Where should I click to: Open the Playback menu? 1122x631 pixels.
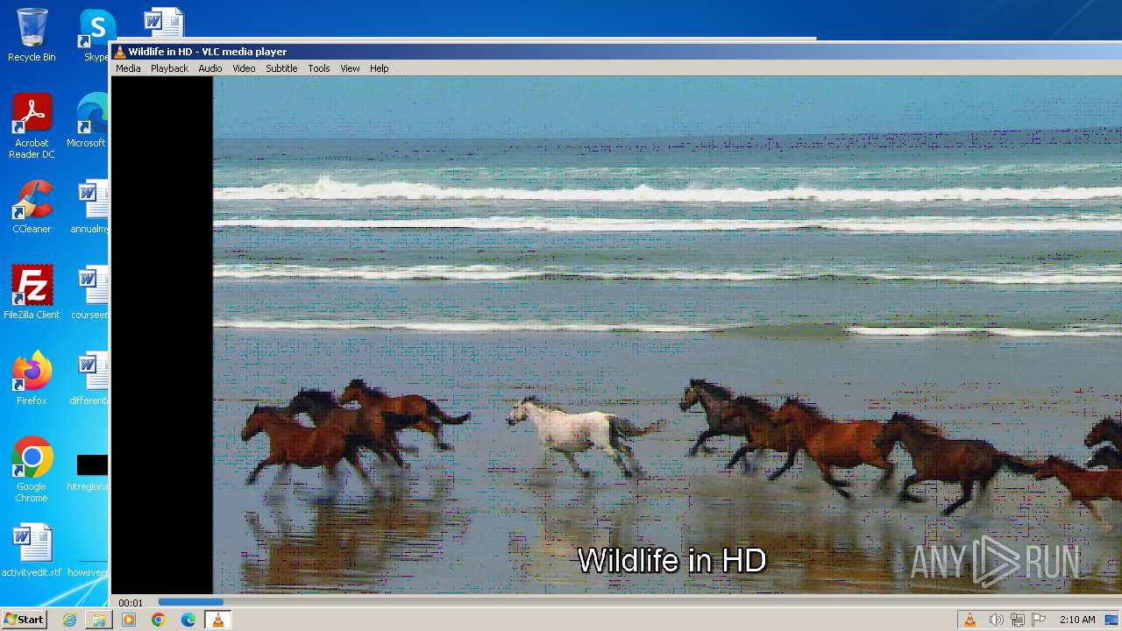pos(169,68)
